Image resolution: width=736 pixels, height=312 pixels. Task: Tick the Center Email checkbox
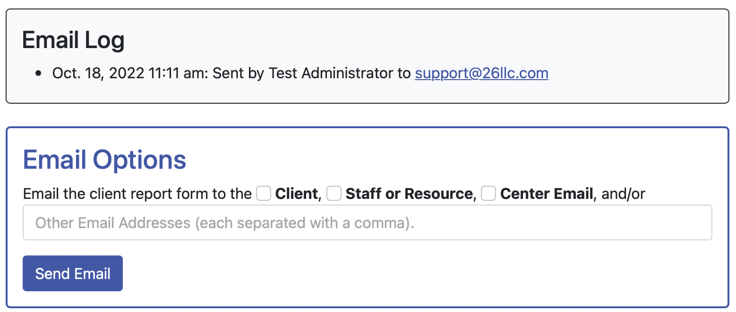(488, 194)
